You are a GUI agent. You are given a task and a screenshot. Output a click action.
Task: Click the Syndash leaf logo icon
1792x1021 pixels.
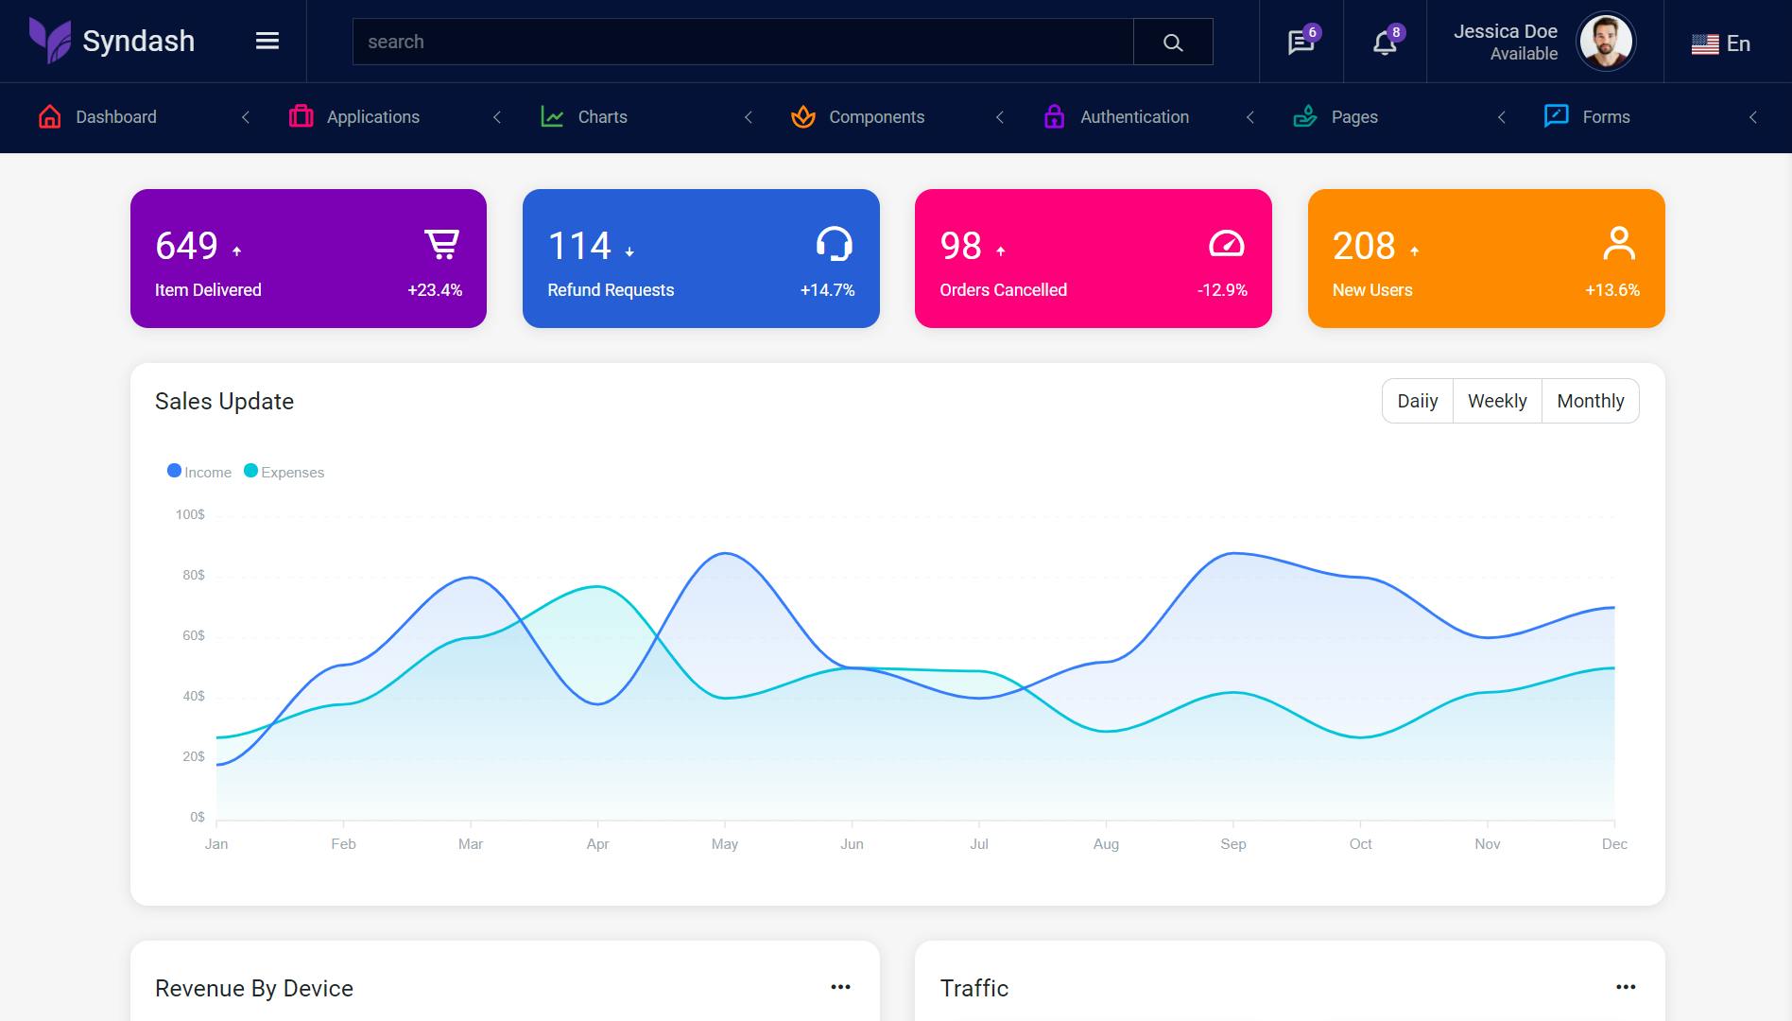(x=49, y=41)
